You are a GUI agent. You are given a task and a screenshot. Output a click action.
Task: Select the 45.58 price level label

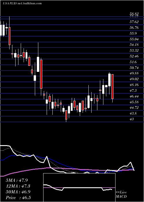[134, 102]
